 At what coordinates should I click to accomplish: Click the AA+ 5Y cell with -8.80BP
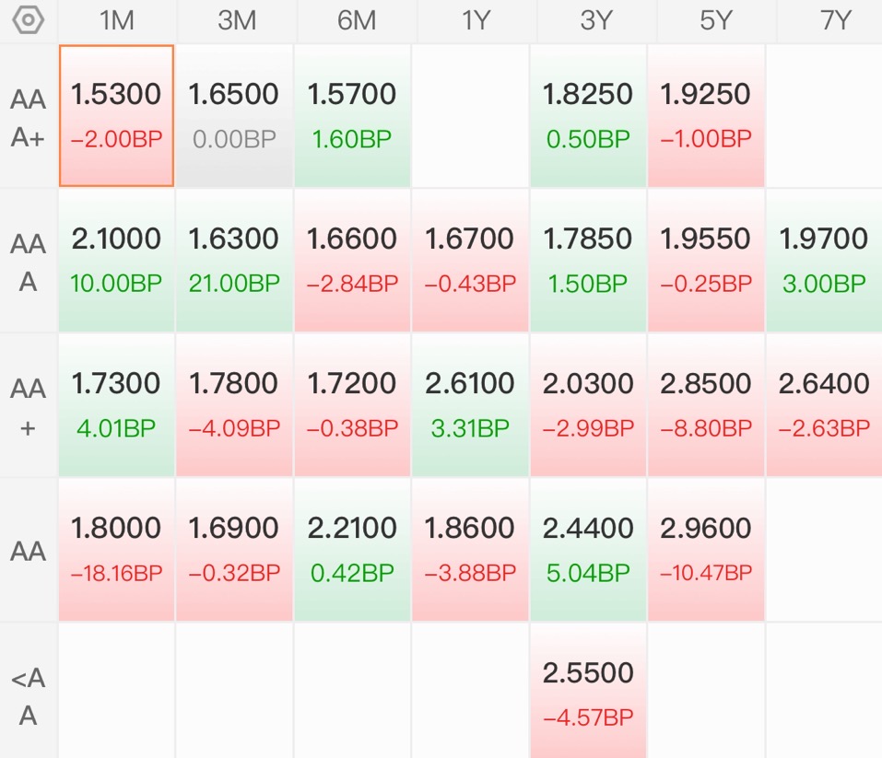pos(706,405)
